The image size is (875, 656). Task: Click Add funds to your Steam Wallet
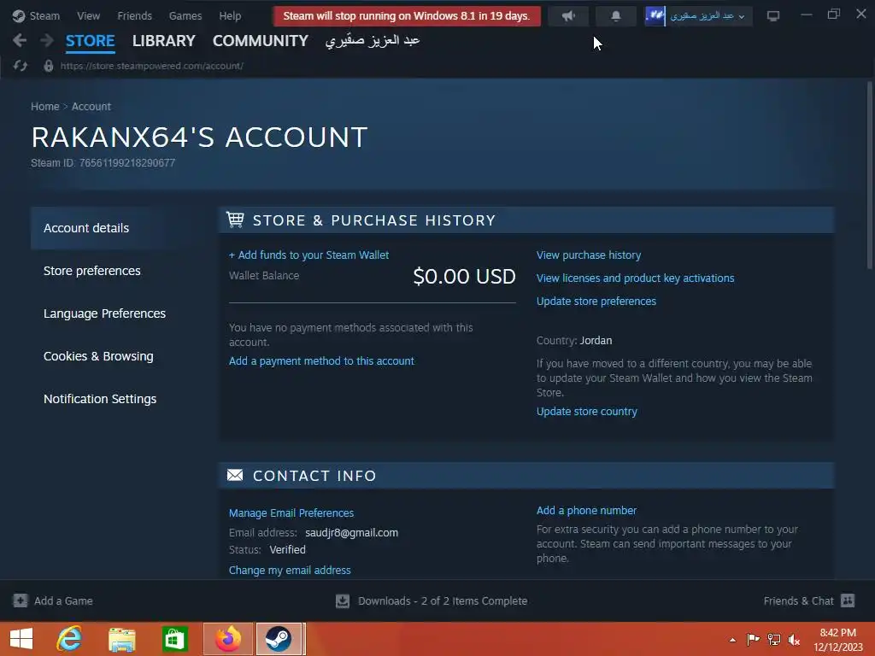pyautogui.click(x=308, y=255)
